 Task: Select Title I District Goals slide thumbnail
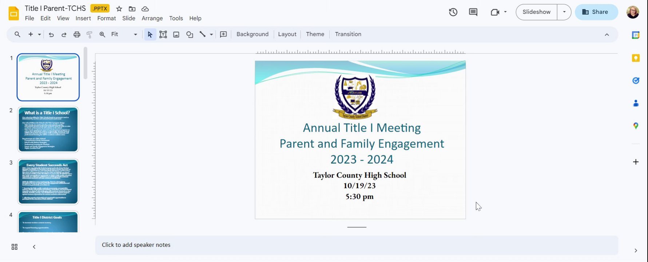48,222
